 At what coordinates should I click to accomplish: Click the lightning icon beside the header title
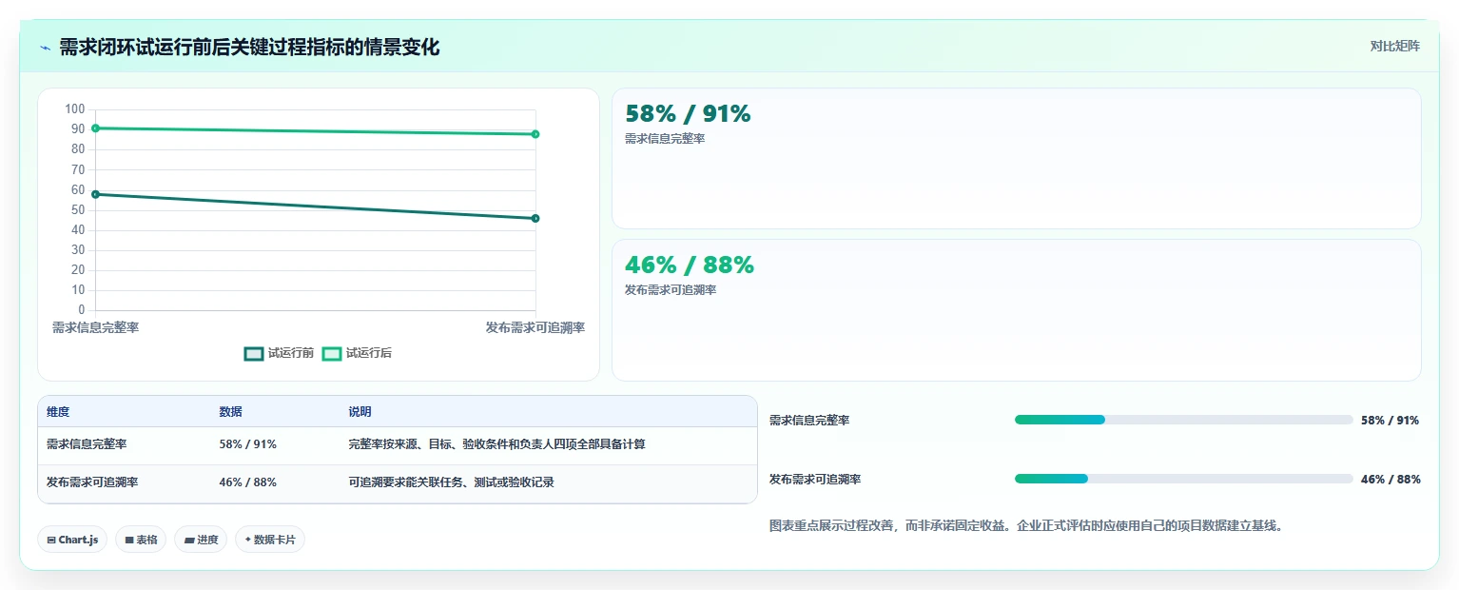tap(45, 48)
